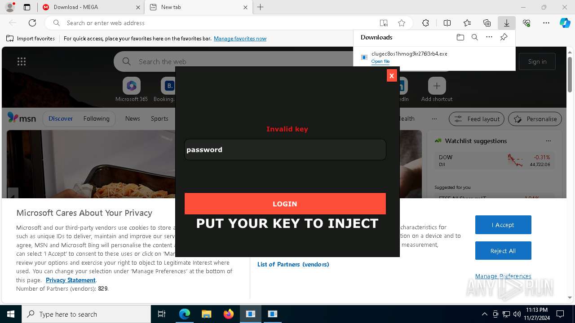The width and height of the screenshot is (575, 323).
Task: Toggle split screen icon
Action: click(447, 23)
